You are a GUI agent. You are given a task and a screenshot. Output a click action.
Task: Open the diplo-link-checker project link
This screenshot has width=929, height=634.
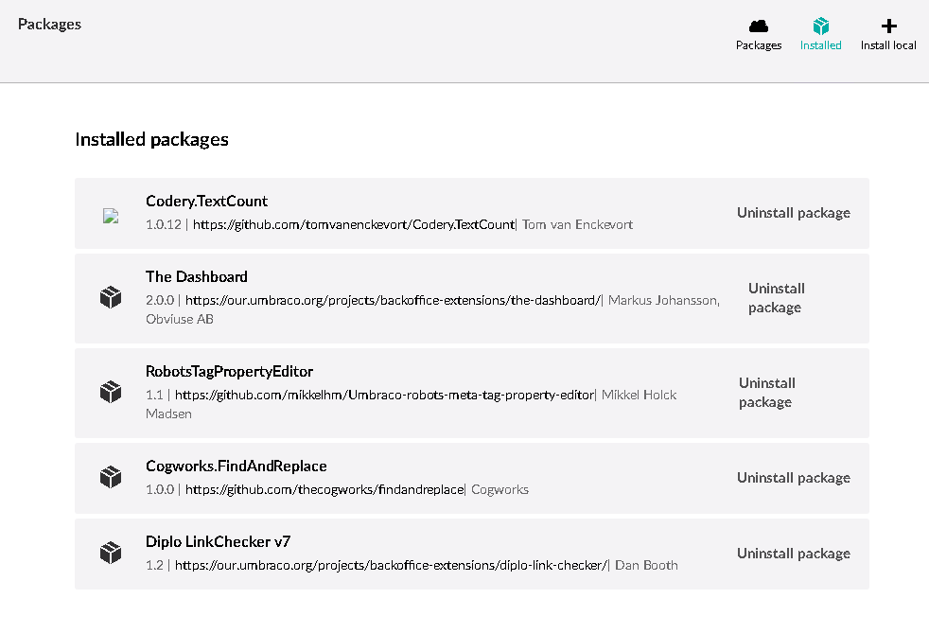point(391,565)
